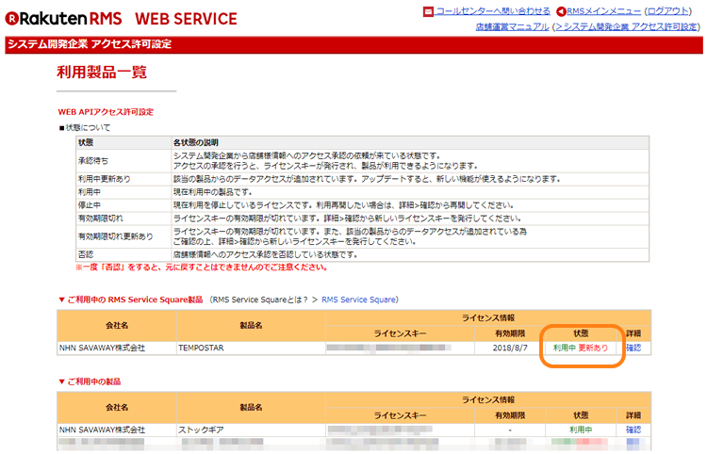Click NHN SAVAWAY株式会社 in ストックギア row
Screen dimensions: 707x454
click(x=103, y=430)
